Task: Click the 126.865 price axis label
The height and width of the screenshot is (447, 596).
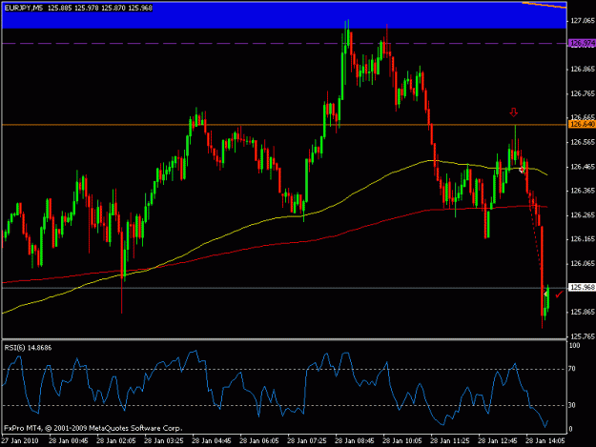Action: click(583, 70)
